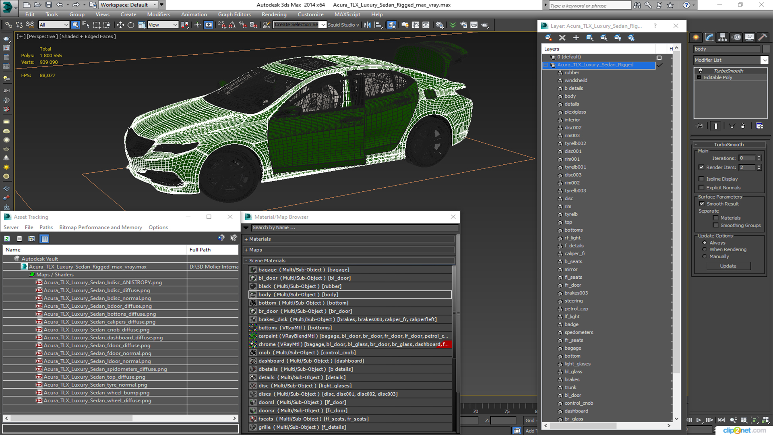Open reference coordinate View dropdown
Viewport: 773px width, 435px height.
[x=163, y=25]
